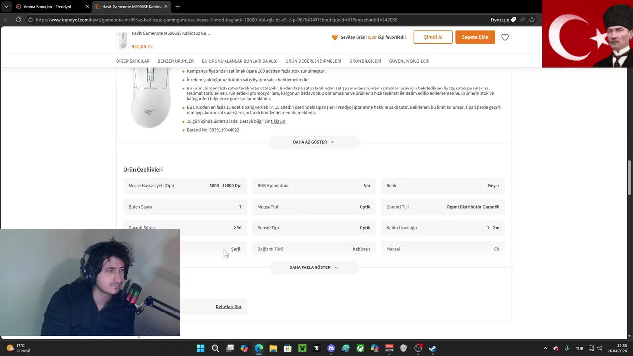This screenshot has width=633, height=356.
Task: Expand with DAHA FAZLA GÖSTER
Action: [x=314, y=267]
